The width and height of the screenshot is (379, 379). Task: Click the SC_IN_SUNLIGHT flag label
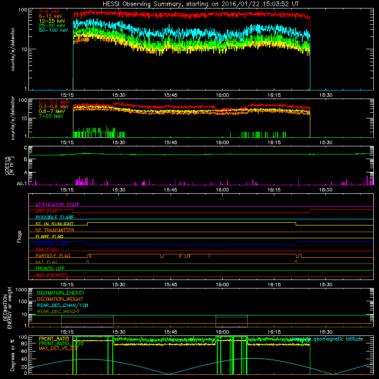point(54,224)
